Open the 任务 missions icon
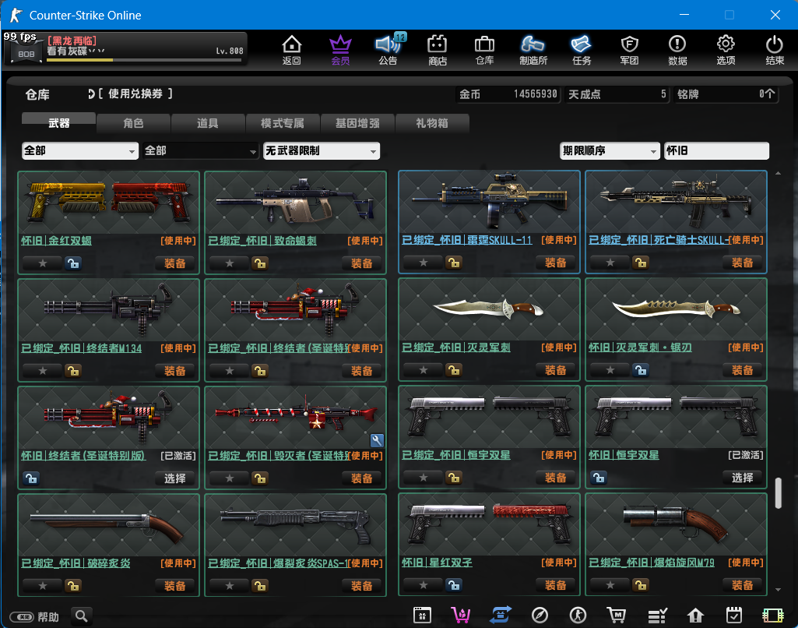The width and height of the screenshot is (798, 628). coord(581,50)
